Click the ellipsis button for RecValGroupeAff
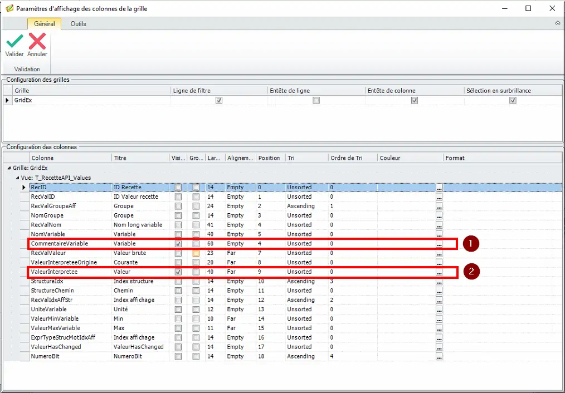The width and height of the screenshot is (565, 393). coord(439,206)
